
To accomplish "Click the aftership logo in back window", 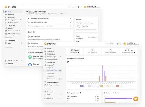I will click(11, 7).
